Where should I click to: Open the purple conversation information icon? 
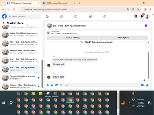tap(146, 25)
